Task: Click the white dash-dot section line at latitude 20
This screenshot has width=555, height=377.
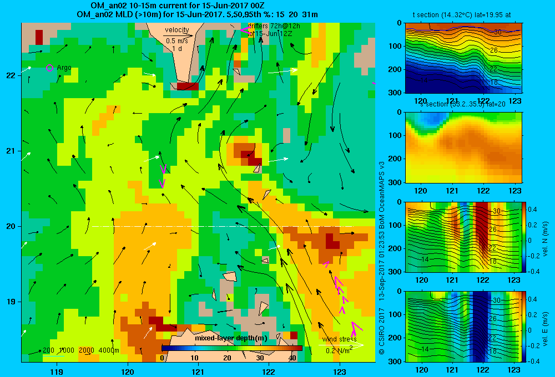Action: (223, 226)
